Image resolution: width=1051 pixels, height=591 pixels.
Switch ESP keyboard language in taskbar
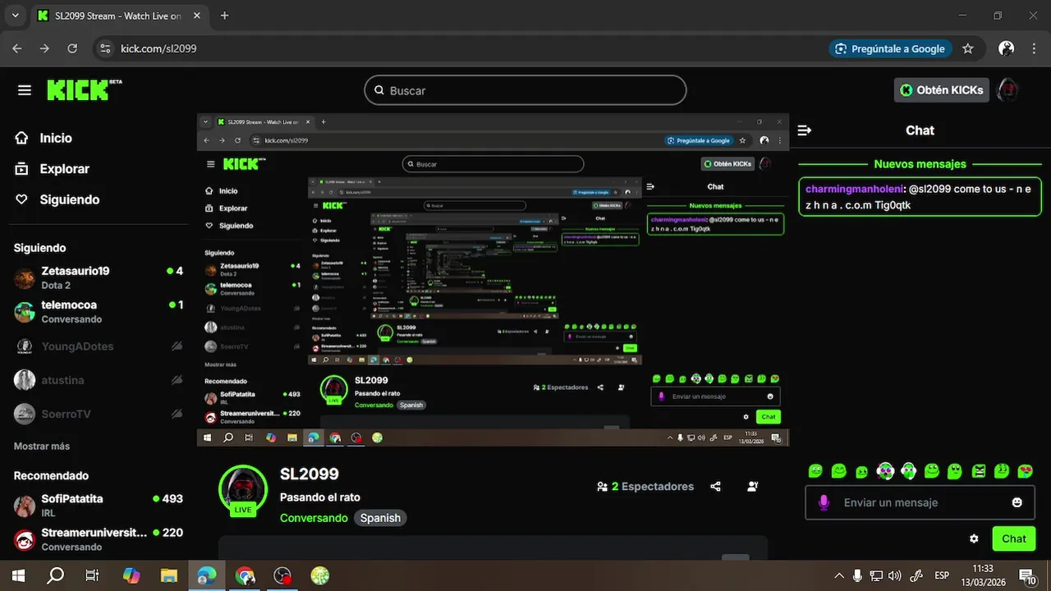[x=942, y=575]
